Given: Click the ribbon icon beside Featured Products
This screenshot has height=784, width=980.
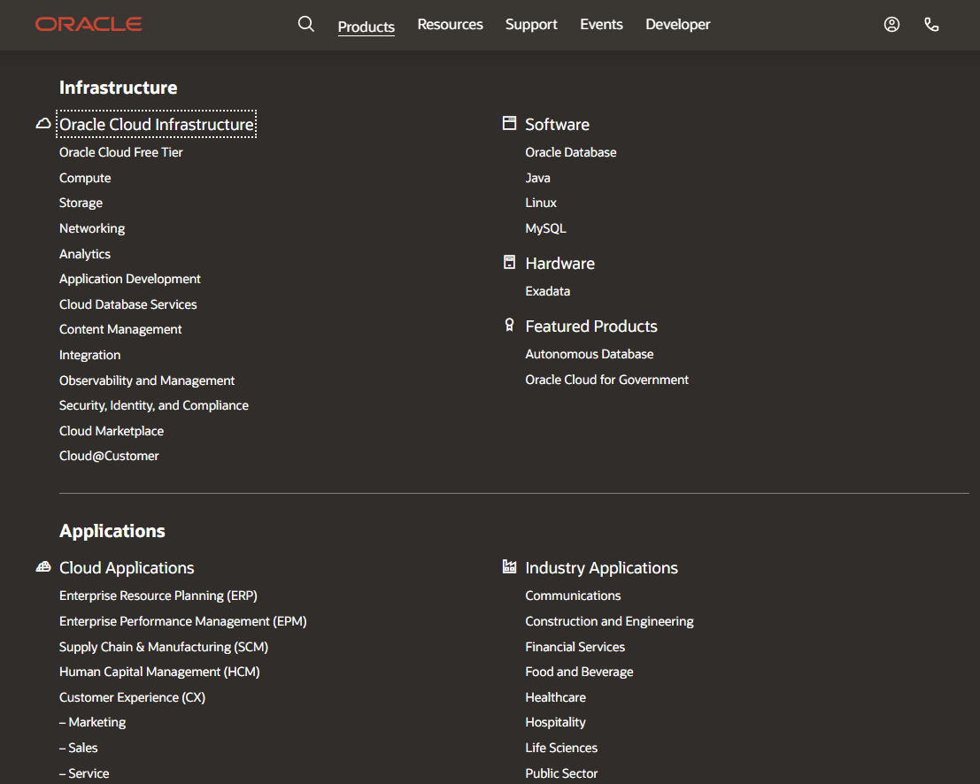Looking at the screenshot, I should [509, 325].
